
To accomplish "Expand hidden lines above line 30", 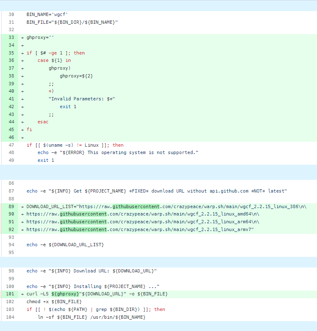I will click(x=158, y=5).
